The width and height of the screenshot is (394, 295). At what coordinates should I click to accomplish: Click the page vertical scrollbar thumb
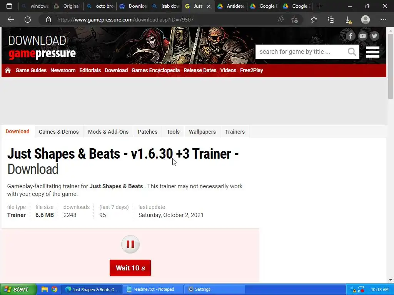pyautogui.click(x=391, y=66)
